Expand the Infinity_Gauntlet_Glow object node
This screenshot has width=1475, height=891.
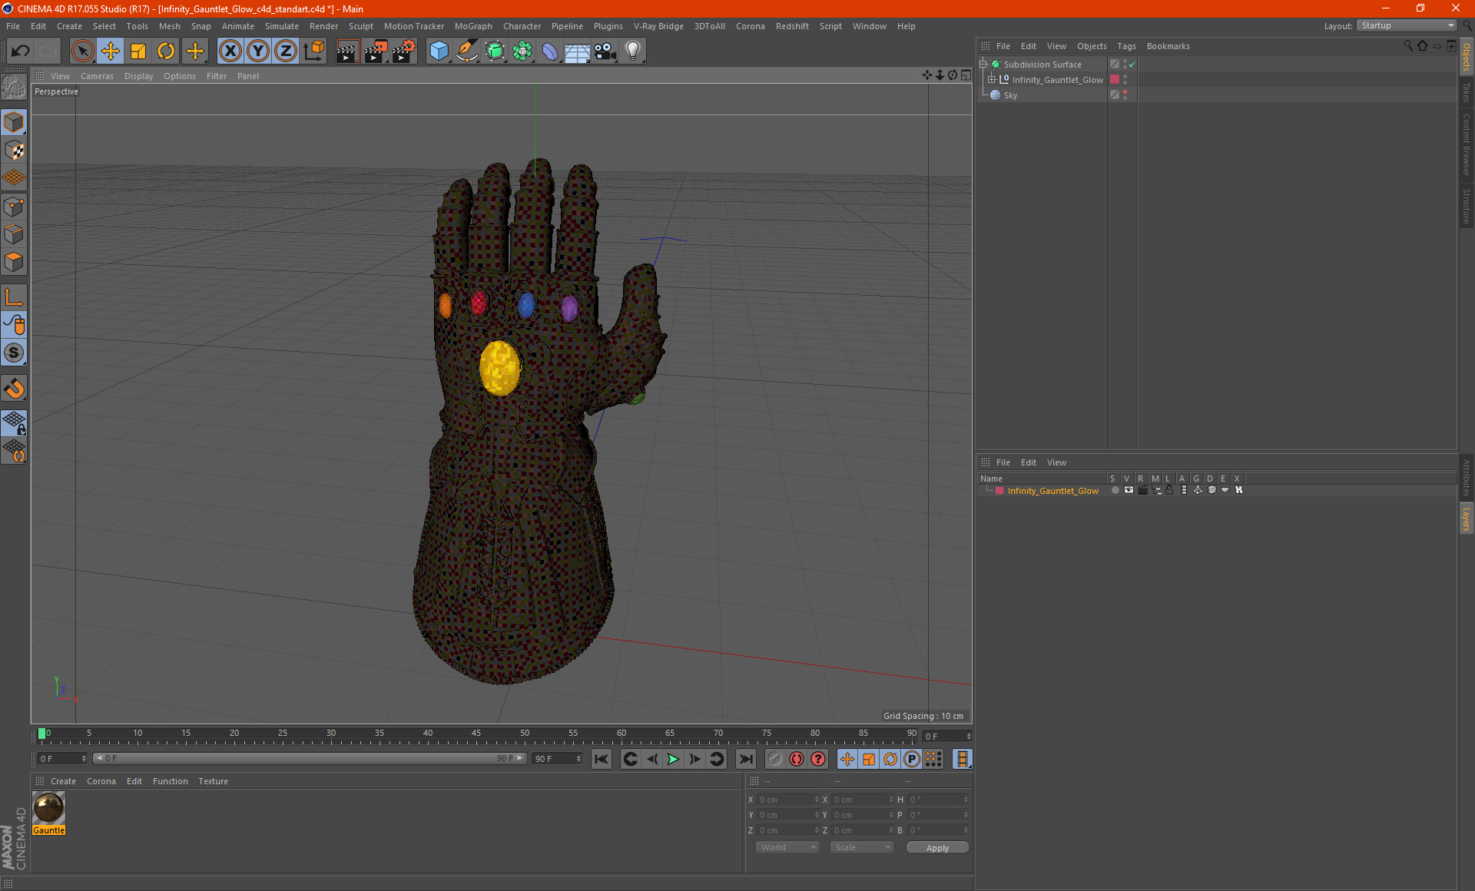coord(992,79)
